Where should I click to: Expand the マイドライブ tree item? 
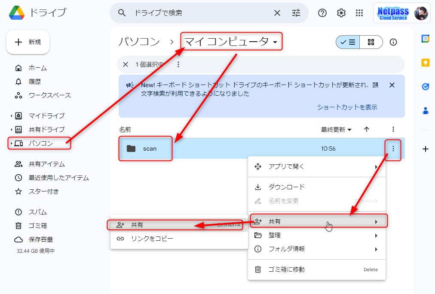(12, 116)
